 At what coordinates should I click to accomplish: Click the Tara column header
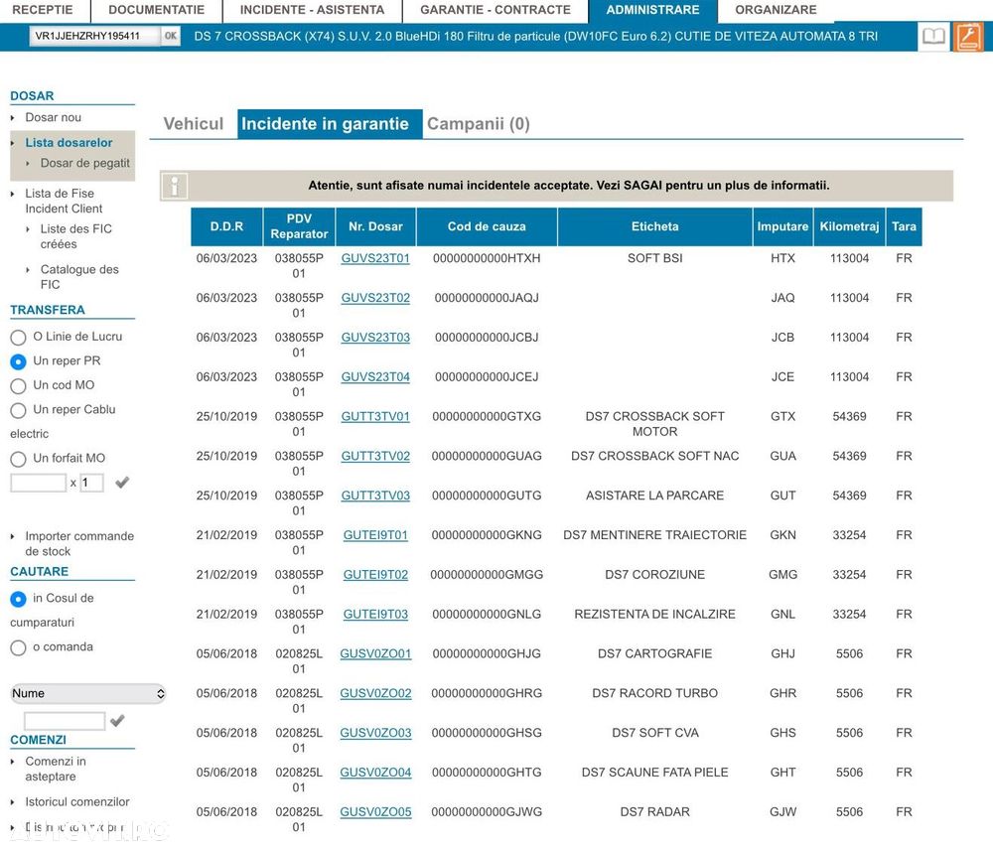click(904, 226)
